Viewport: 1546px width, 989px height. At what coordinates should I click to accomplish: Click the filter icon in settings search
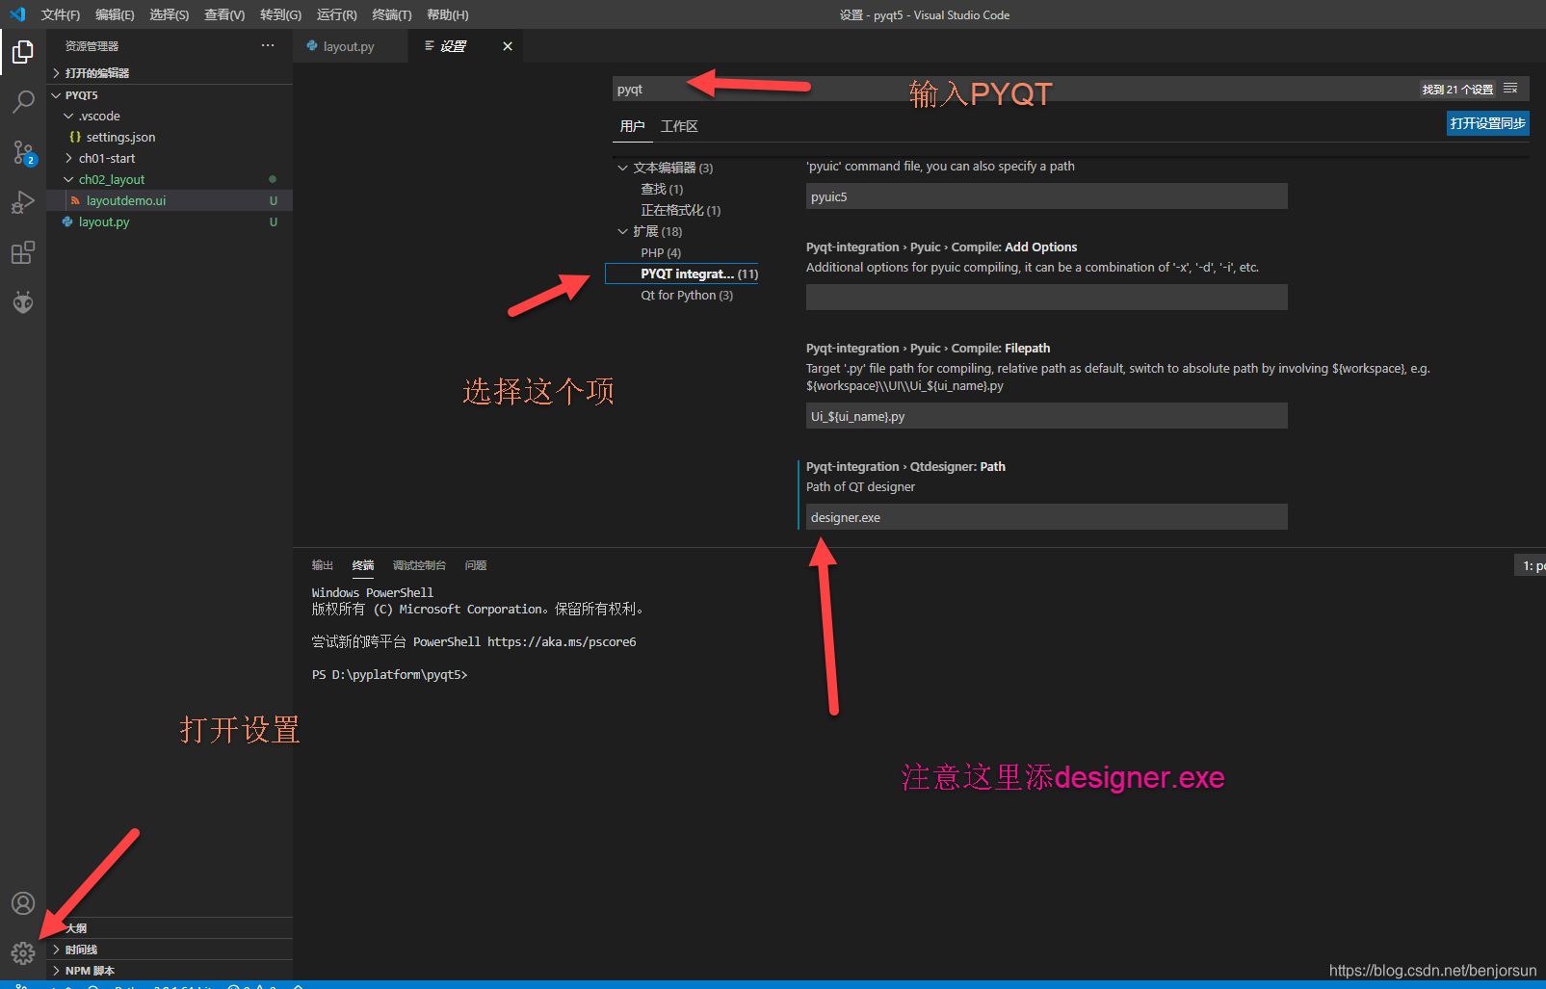[x=1510, y=89]
